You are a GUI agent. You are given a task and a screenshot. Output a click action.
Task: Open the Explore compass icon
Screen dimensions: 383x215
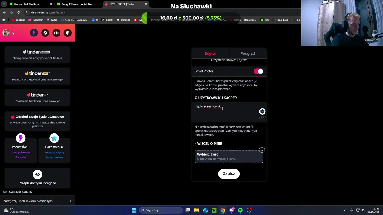(x=45, y=33)
